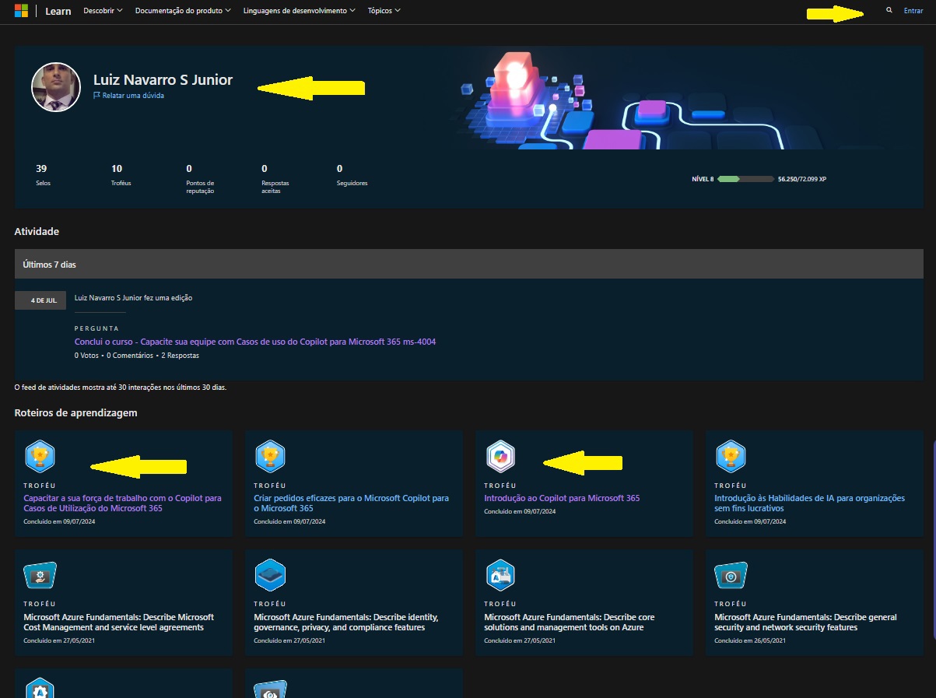Click the Roteiros de aprendizagem heading
This screenshot has width=936, height=698.
click(76, 412)
